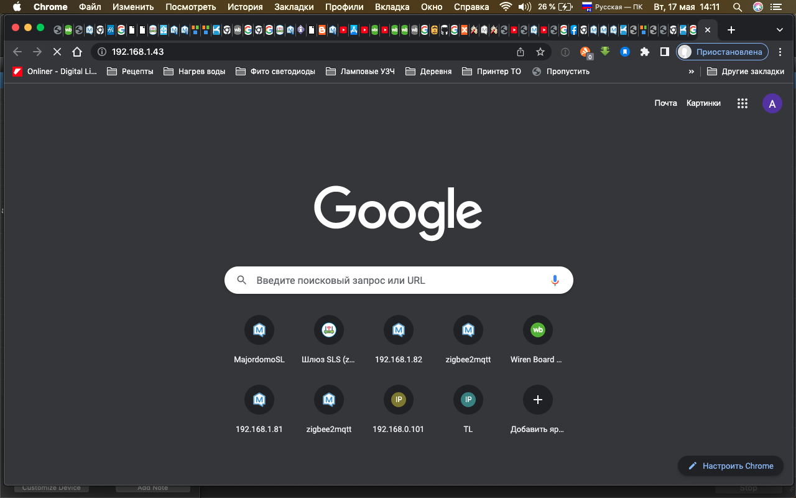Open the Пропустить bookmark
The width and height of the screenshot is (796, 498).
(x=561, y=72)
